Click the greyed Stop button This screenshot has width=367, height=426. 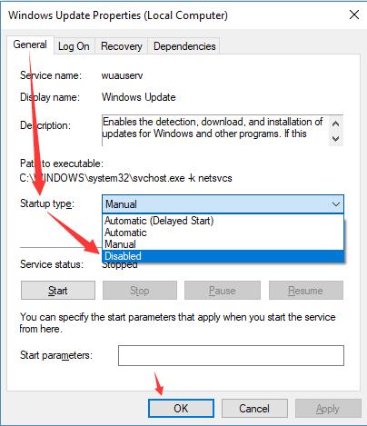pyautogui.click(x=140, y=291)
